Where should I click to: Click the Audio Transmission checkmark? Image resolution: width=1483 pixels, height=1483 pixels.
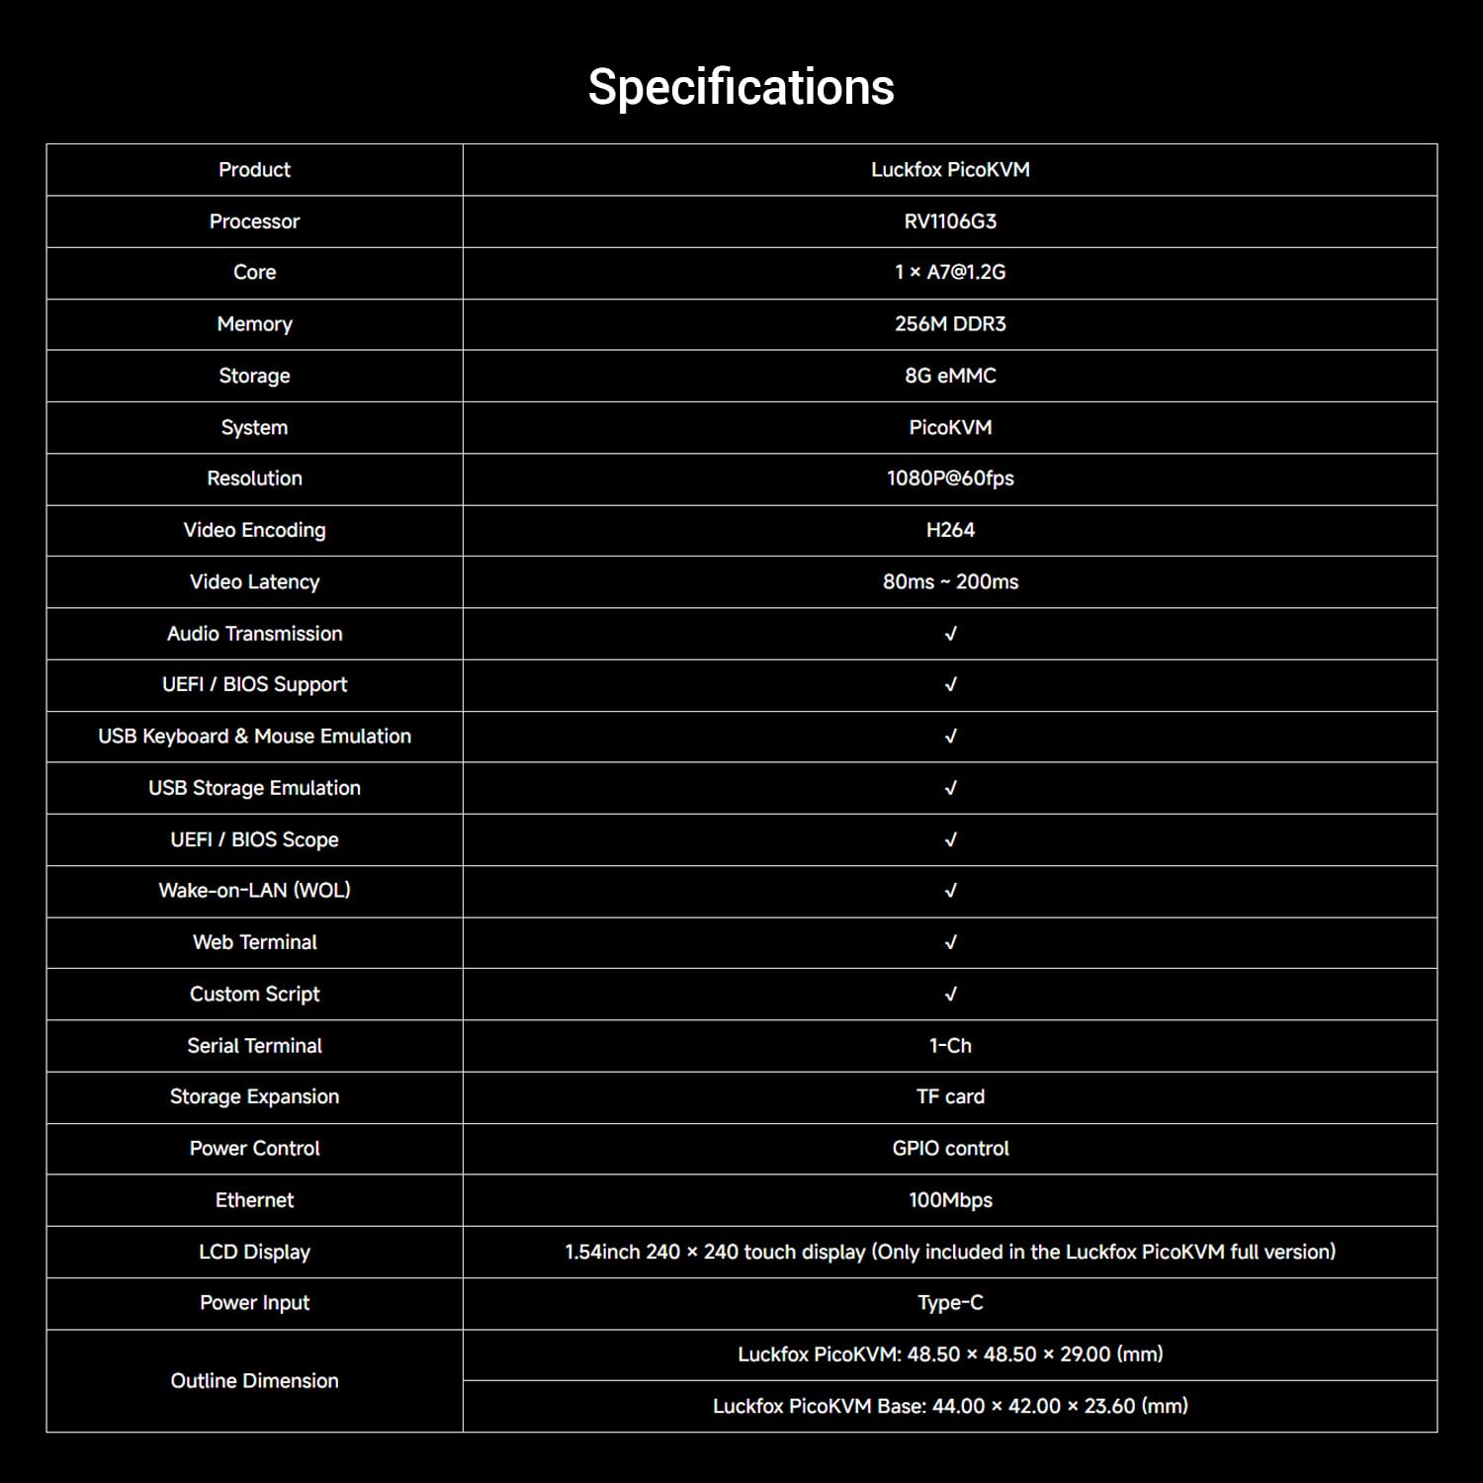click(x=950, y=634)
